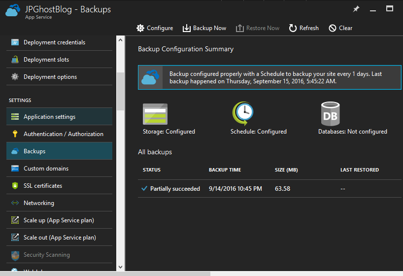
Task: Click the Security Scanning shield icon
Action: tap(15, 255)
